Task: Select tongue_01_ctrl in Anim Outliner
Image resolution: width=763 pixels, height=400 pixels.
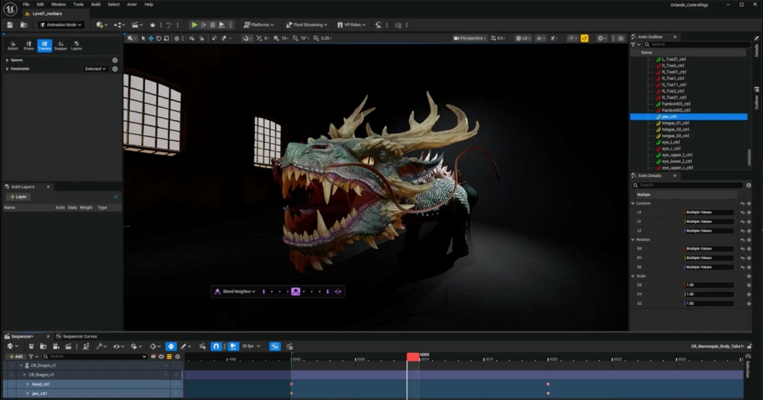Action: 675,123
